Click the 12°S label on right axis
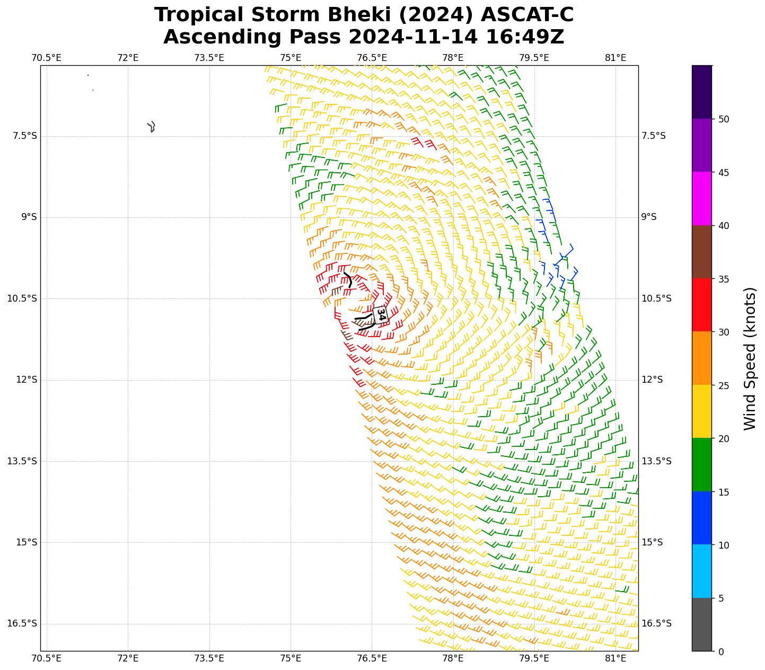 click(x=652, y=380)
